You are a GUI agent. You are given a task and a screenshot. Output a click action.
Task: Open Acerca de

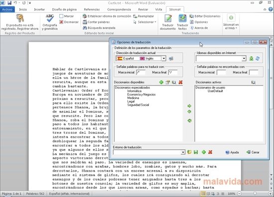point(199,28)
